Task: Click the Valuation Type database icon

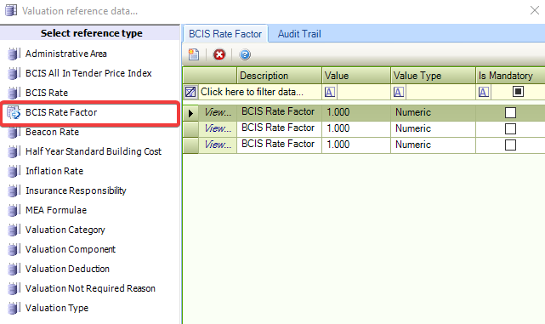Action: click(13, 308)
